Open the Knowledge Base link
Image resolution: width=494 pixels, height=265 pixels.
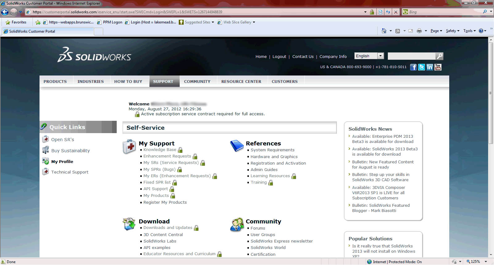click(160, 149)
